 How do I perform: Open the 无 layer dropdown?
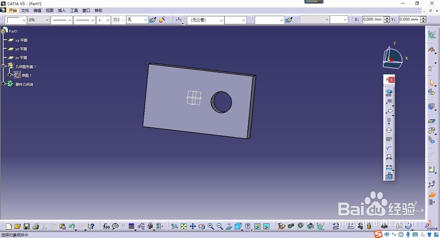[145, 20]
